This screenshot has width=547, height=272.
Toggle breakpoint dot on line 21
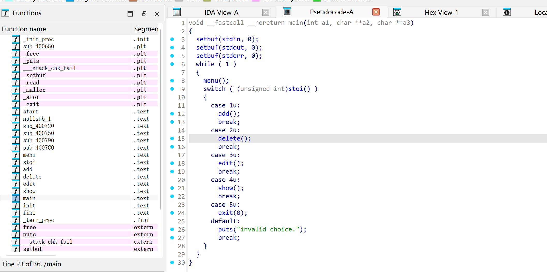(x=172, y=188)
